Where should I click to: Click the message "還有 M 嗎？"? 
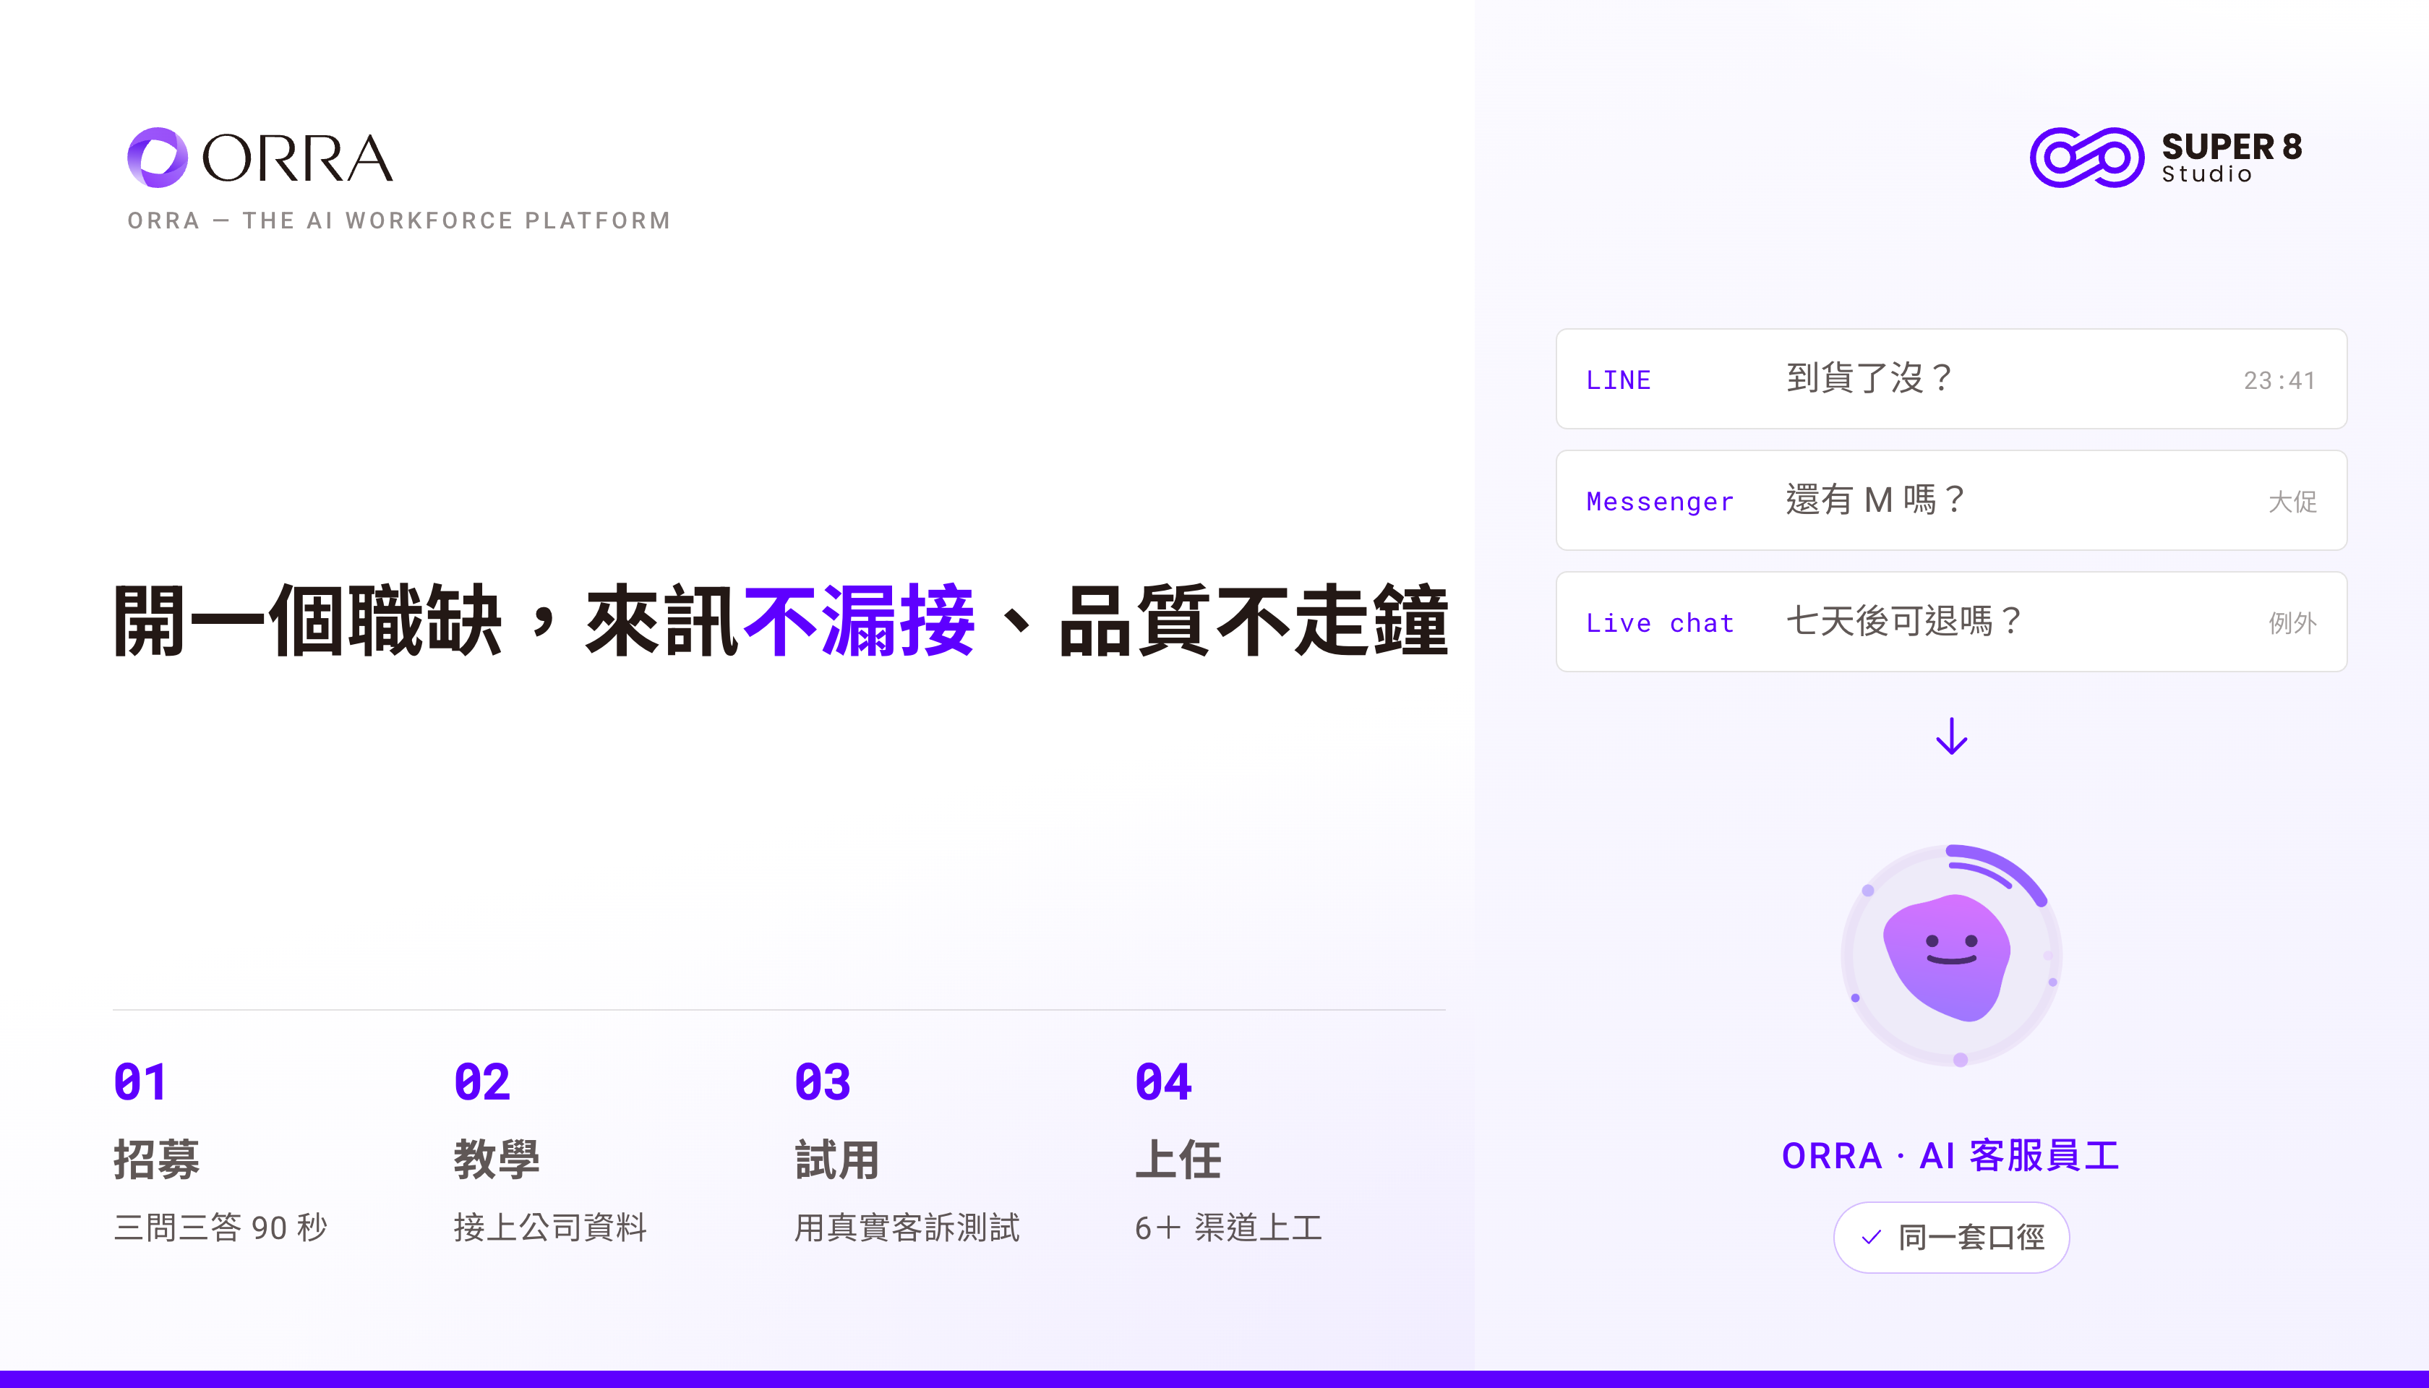pyautogui.click(x=1876, y=499)
